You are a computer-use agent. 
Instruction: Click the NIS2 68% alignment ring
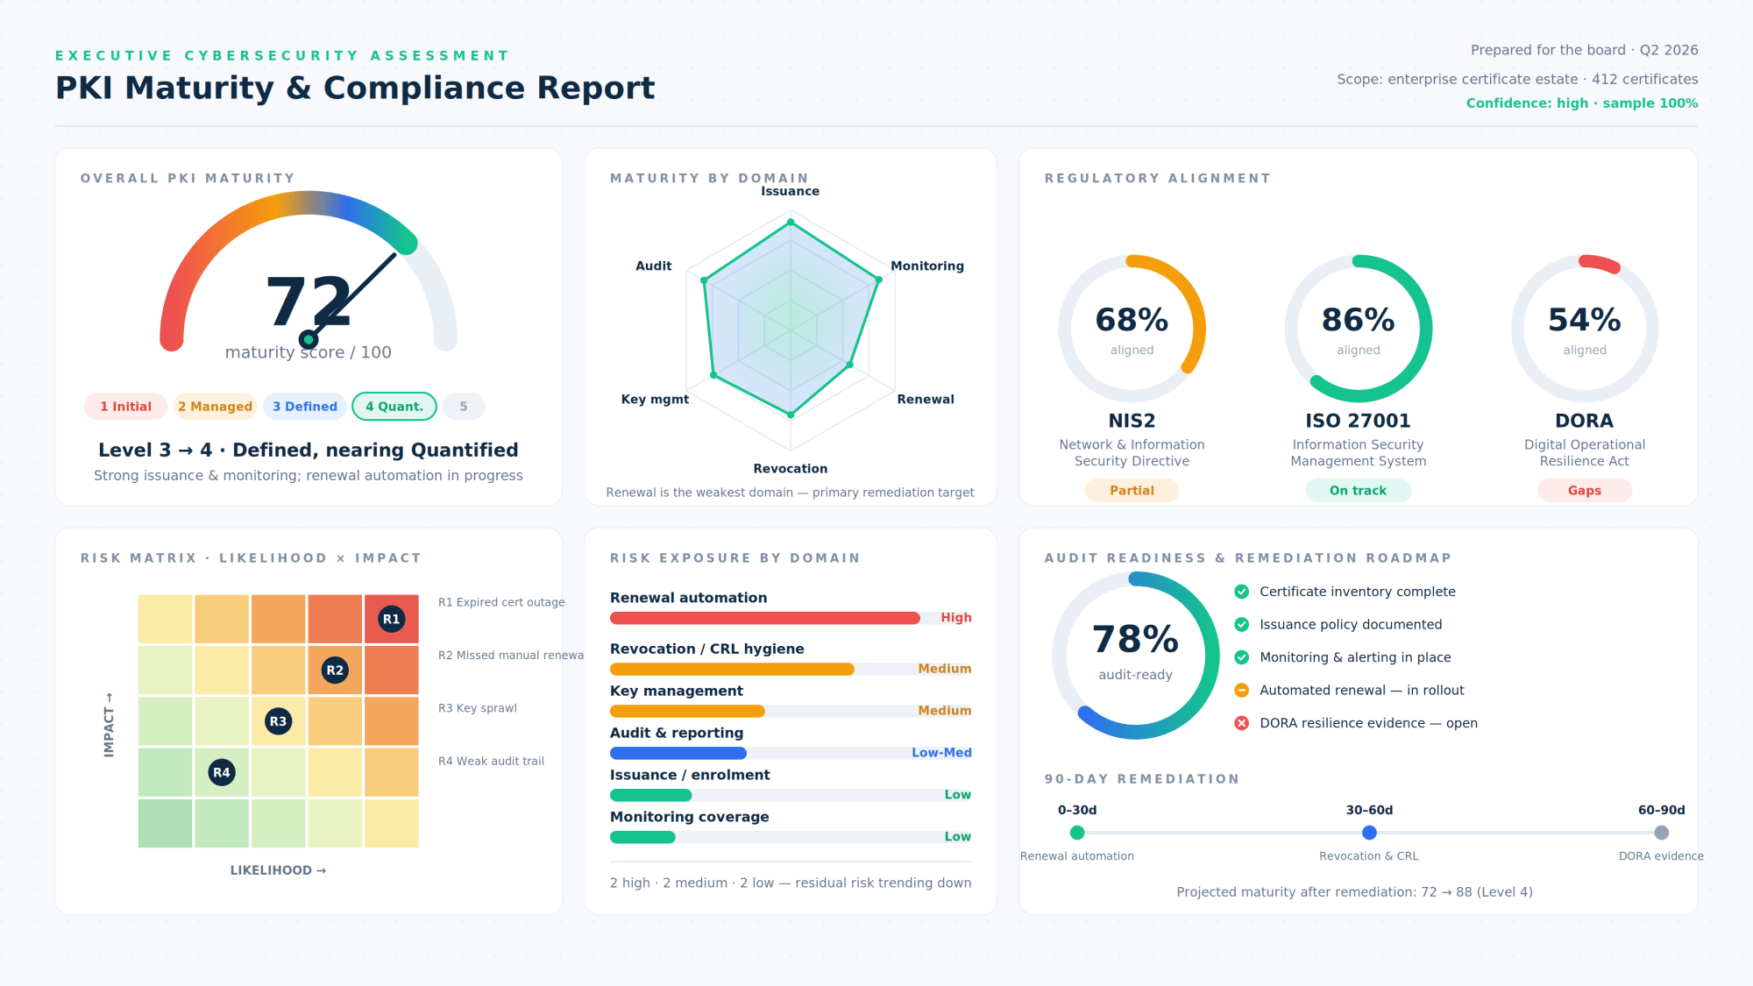1132,329
